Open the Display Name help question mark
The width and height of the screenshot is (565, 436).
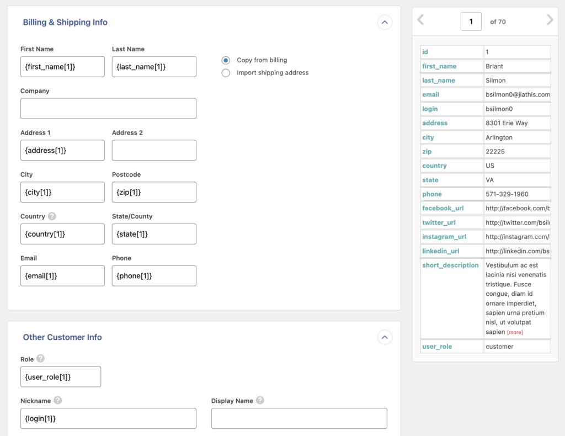260,401
